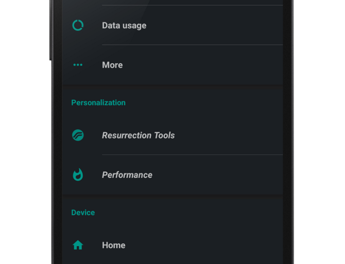Click the Device section header
The height and width of the screenshot is (264, 345).
point(83,213)
